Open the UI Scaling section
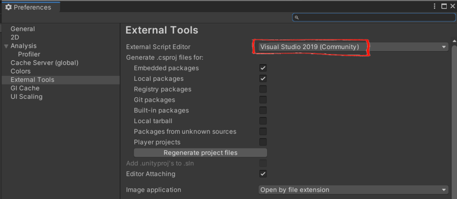This screenshot has height=199, width=457. pos(26,97)
